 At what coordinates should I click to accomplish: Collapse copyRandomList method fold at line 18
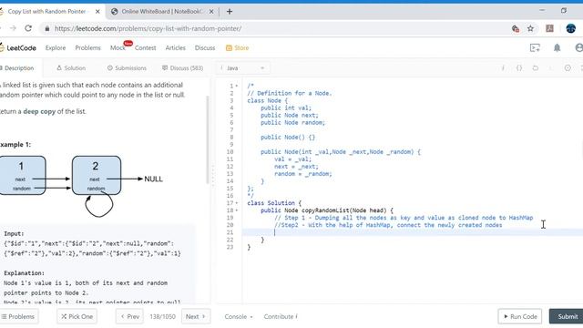pyautogui.click(x=237, y=210)
